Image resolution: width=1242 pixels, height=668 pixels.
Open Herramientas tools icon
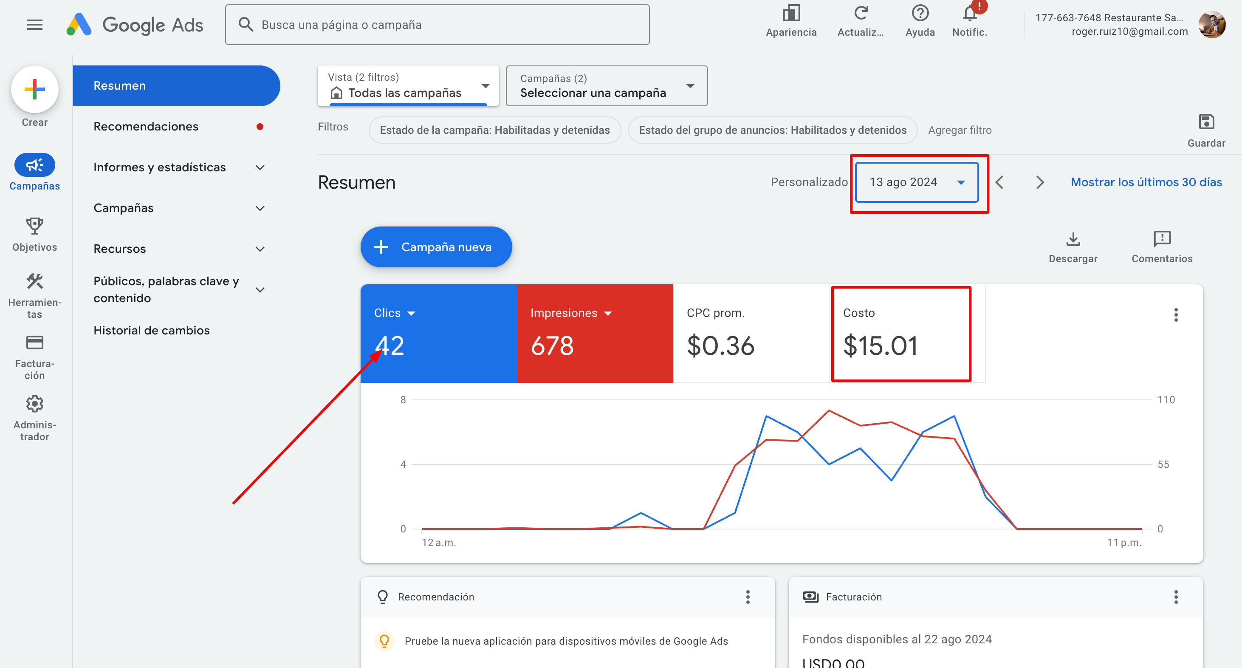click(x=35, y=281)
